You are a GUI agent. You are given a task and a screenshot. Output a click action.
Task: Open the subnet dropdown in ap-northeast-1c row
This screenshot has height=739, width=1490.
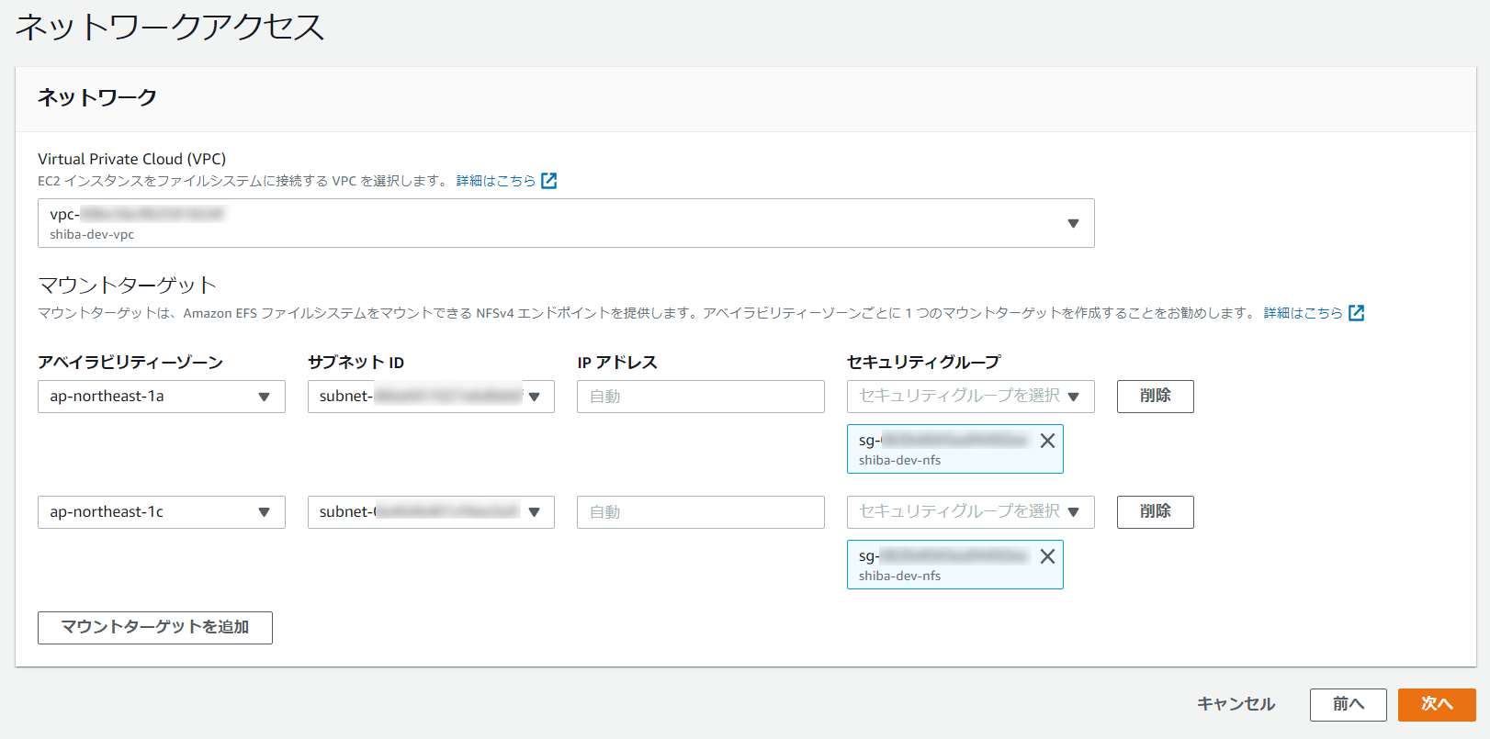point(431,512)
